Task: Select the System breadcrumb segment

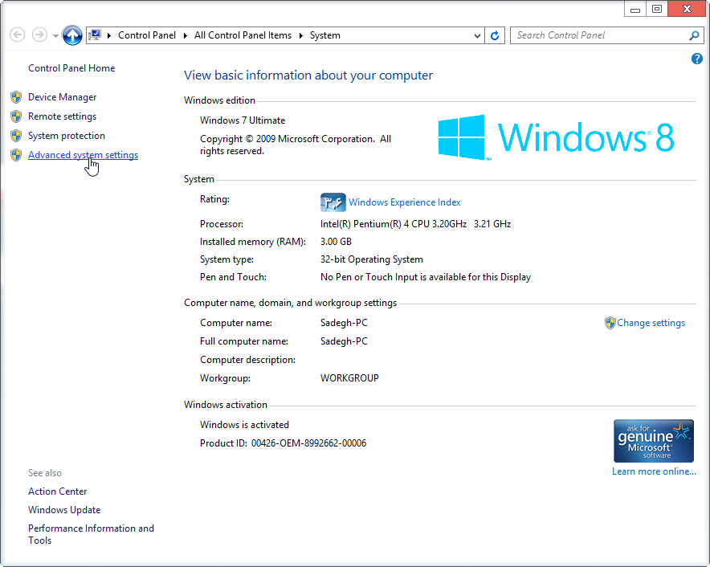Action: (324, 35)
